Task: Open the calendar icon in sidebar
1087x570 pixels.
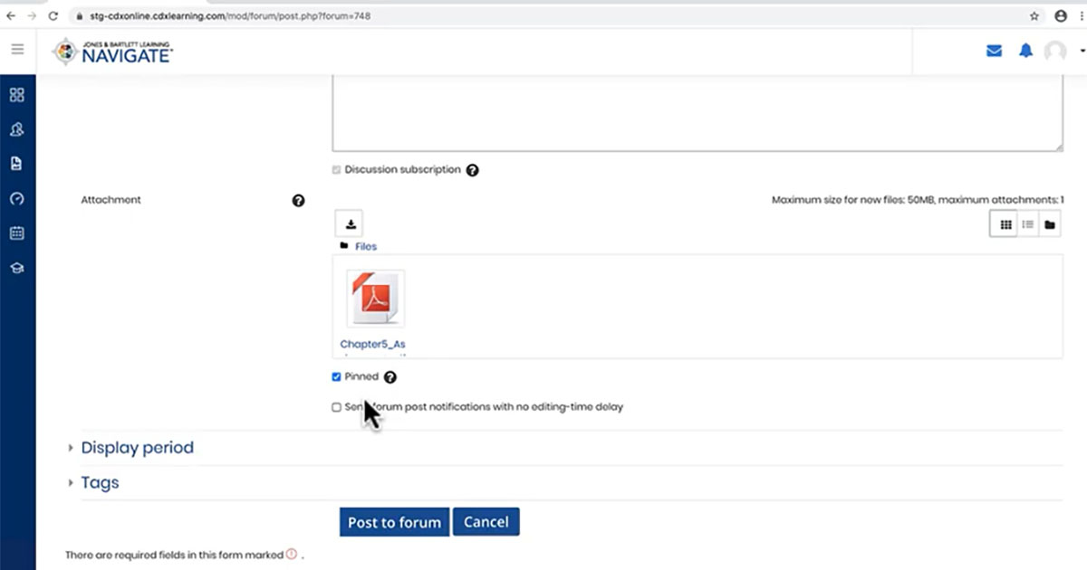Action: click(16, 233)
